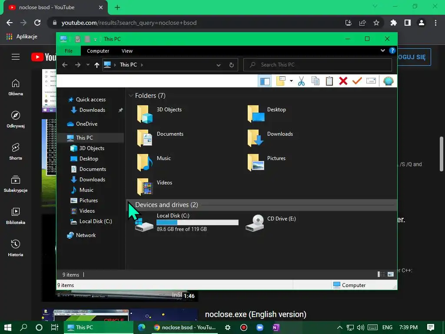Screen dimensions: 445x334
Task: Click the shell settings icon in toolbar
Action: (x=388, y=81)
